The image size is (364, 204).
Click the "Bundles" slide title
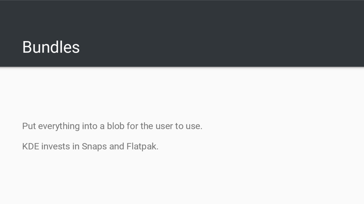tap(51, 47)
